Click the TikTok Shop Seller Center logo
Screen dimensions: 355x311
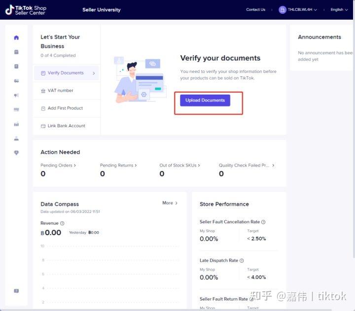26,10
